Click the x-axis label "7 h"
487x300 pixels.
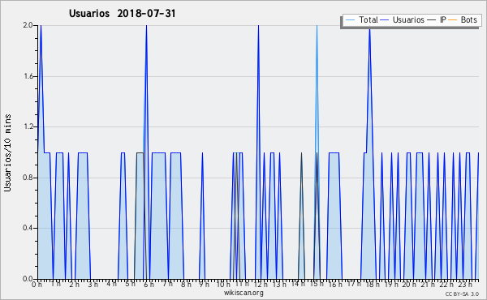(167, 284)
